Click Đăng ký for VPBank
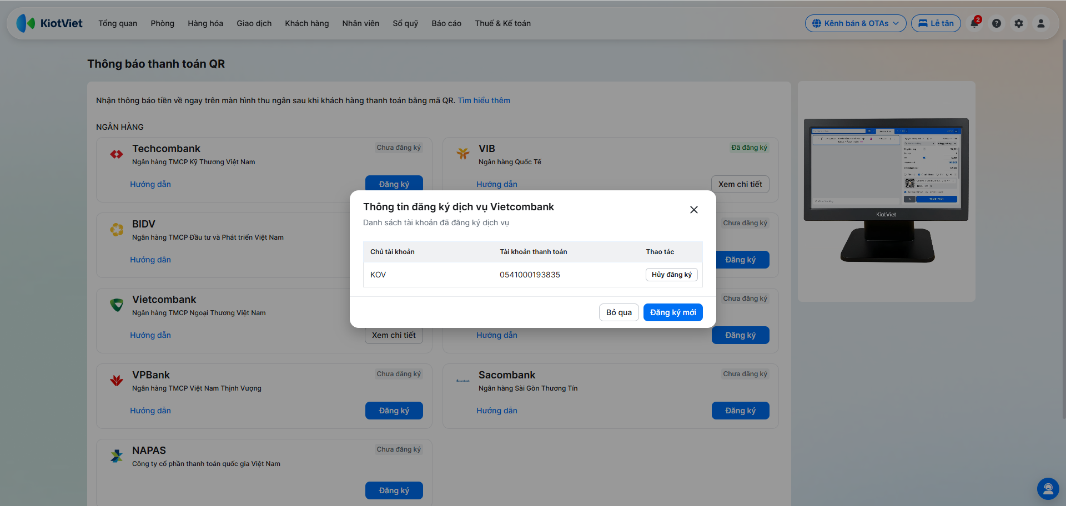The width and height of the screenshot is (1066, 506). coord(394,411)
